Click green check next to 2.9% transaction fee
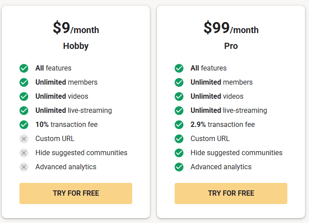This screenshot has height=223, width=309. 179,125
